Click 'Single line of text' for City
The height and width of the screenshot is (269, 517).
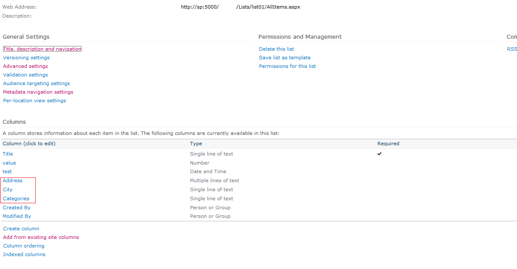click(212, 190)
